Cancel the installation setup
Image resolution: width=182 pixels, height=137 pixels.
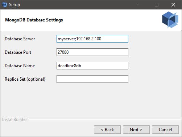pos(165,130)
